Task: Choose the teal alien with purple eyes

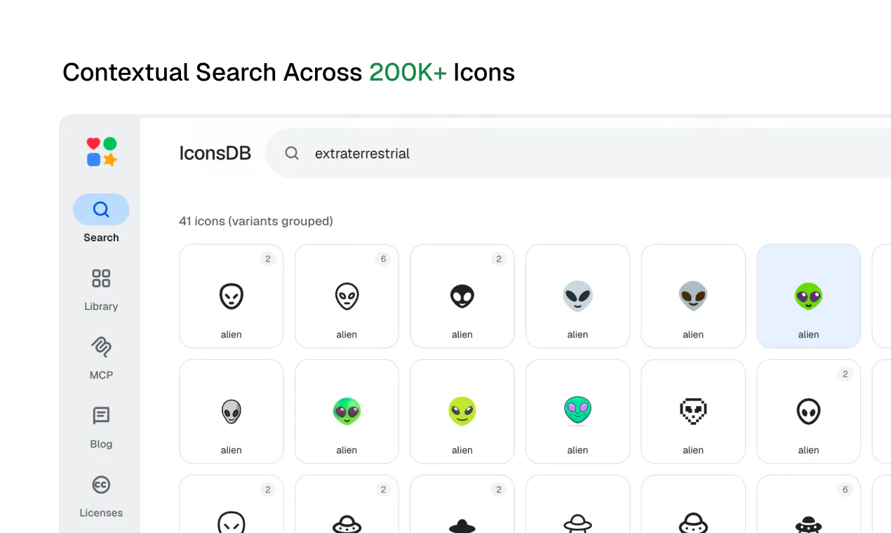Action: click(x=577, y=412)
